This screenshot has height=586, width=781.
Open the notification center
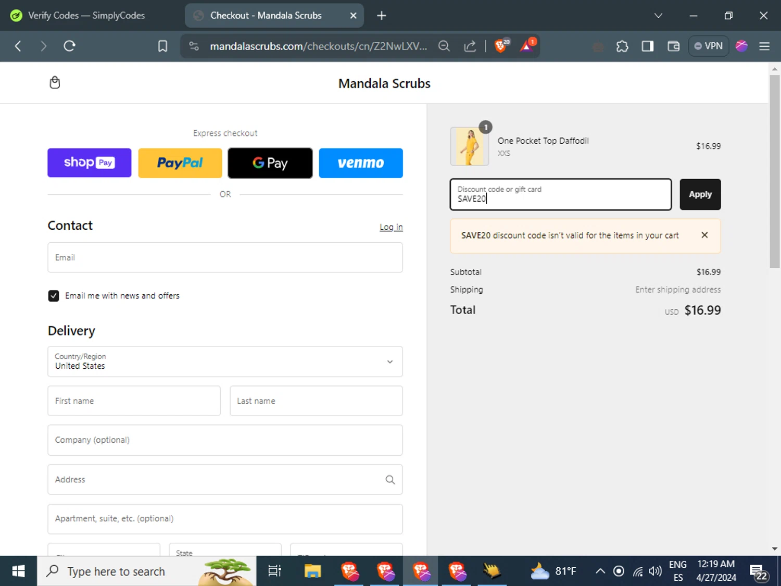tap(758, 572)
